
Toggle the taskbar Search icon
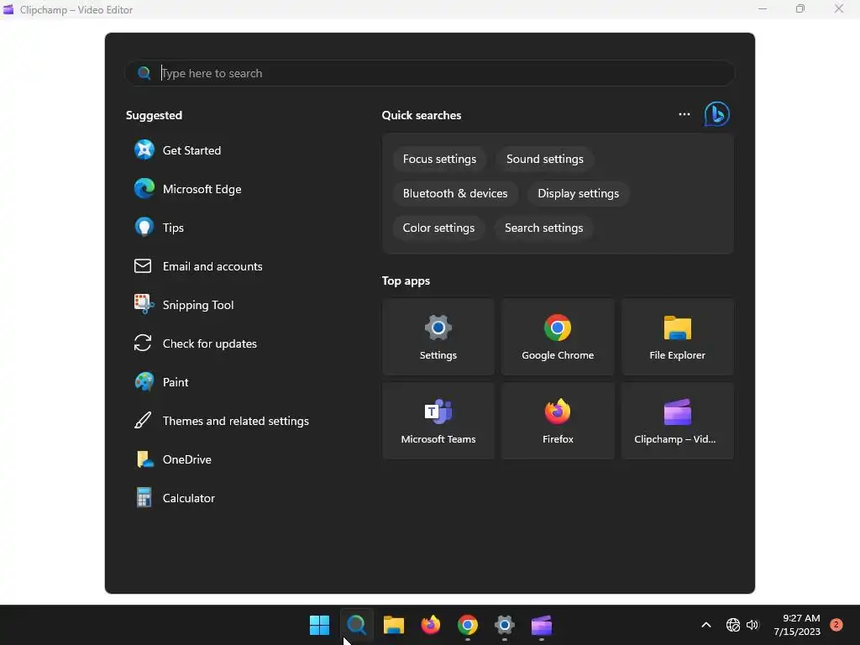(356, 625)
